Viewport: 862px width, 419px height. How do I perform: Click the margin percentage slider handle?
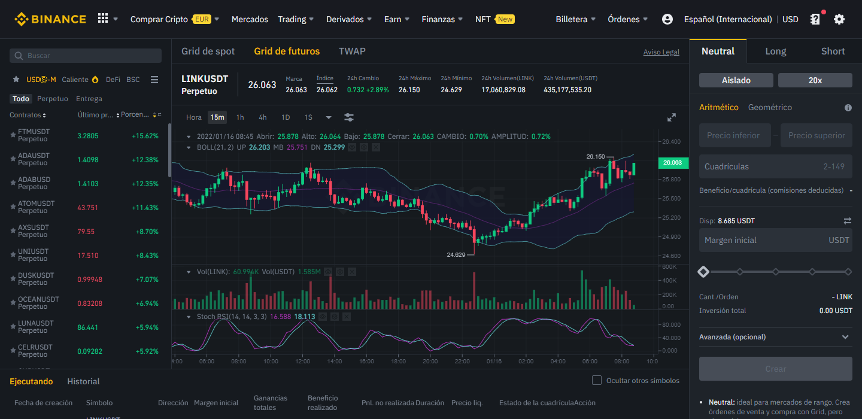(703, 272)
